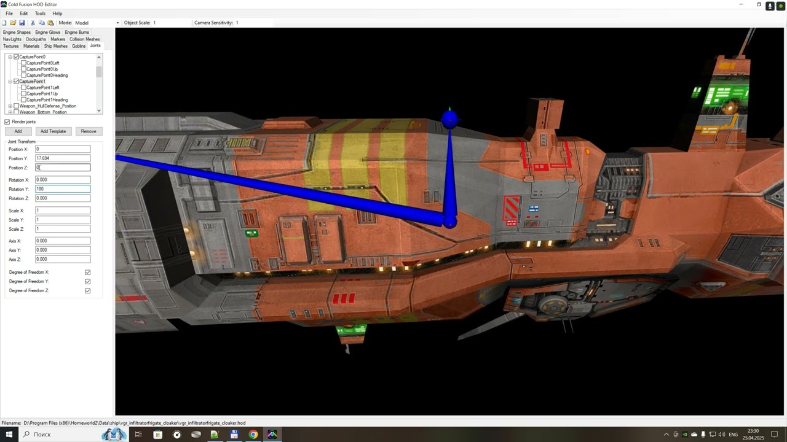The height and width of the screenshot is (442, 787).
Task: Check the CapturePoint0Heading joint checkbox
Action: coord(24,76)
